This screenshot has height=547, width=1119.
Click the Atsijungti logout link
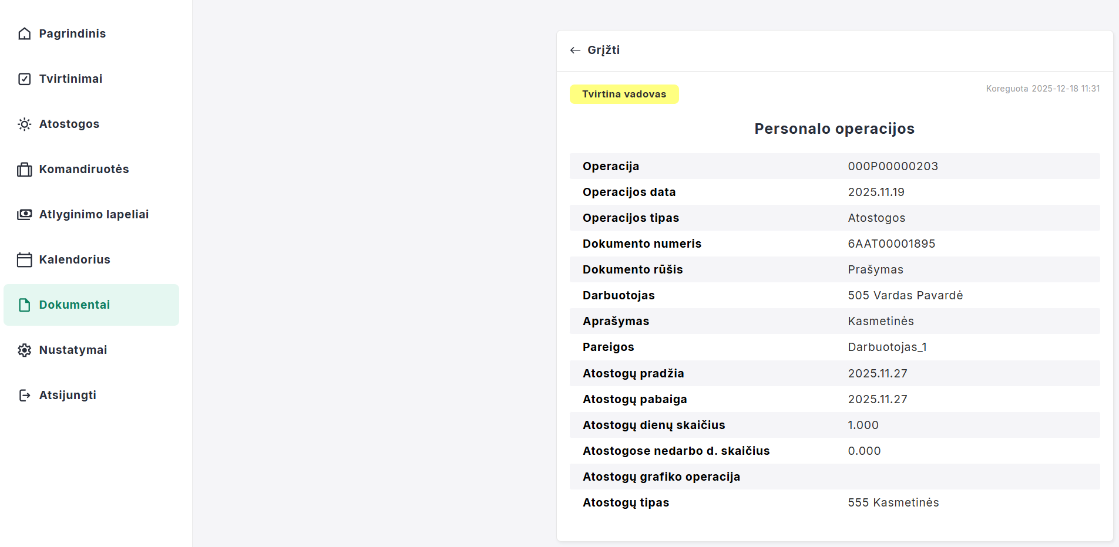click(x=68, y=395)
